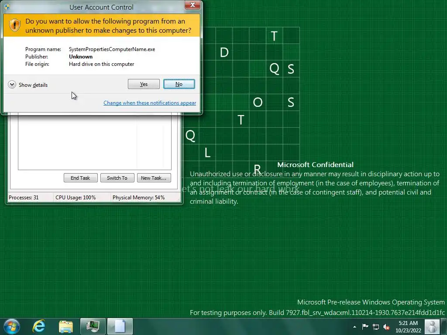Click the letter L tile on desktop grid
Viewport: 447px width, 335px height.
click(207, 153)
